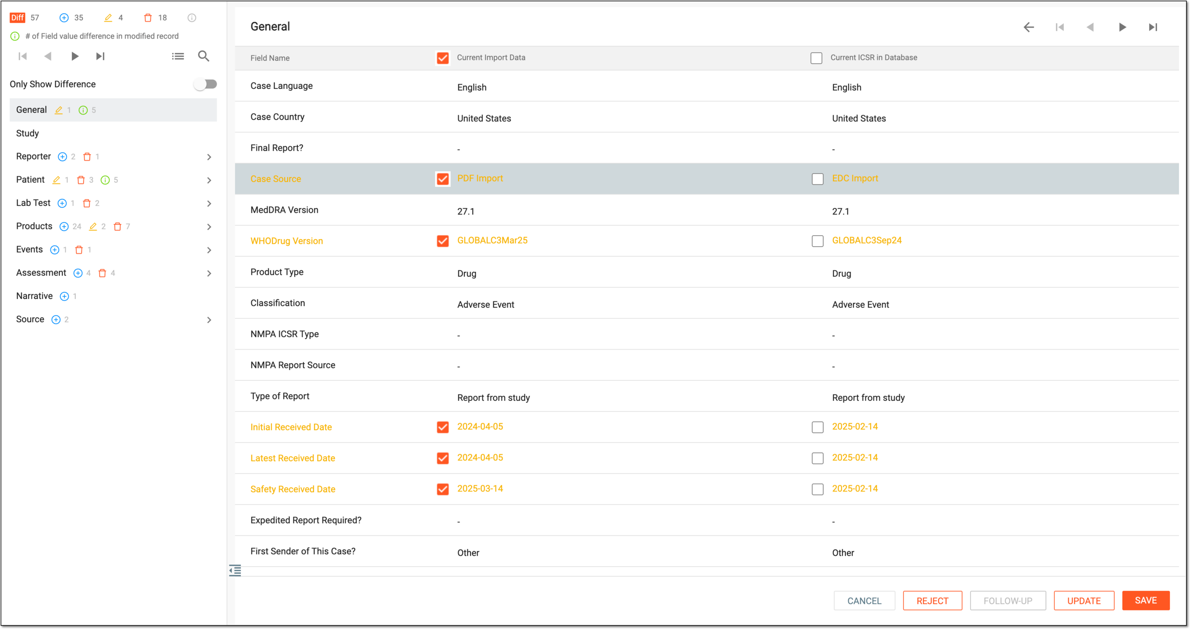The image size is (1190, 629).
Task: Click the green info icon in General row
Action: (x=83, y=110)
